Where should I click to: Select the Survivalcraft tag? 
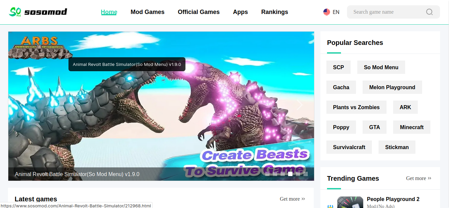pyautogui.click(x=349, y=147)
